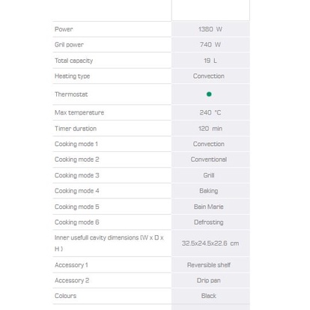
Task: Select the Grill power label
Action: click(x=69, y=45)
